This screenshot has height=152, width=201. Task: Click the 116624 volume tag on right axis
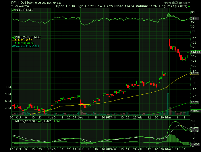pyautogui.click(x=196, y=111)
